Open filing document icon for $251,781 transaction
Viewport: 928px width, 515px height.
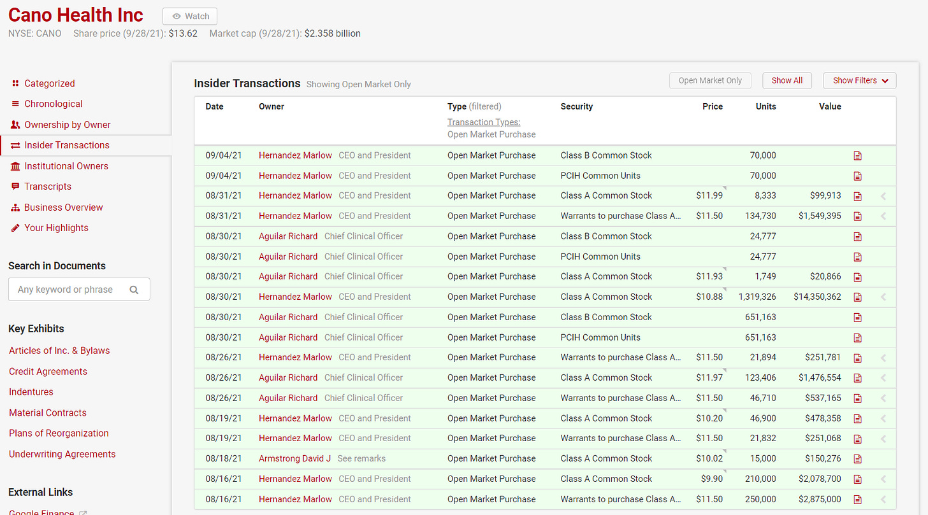coord(857,358)
